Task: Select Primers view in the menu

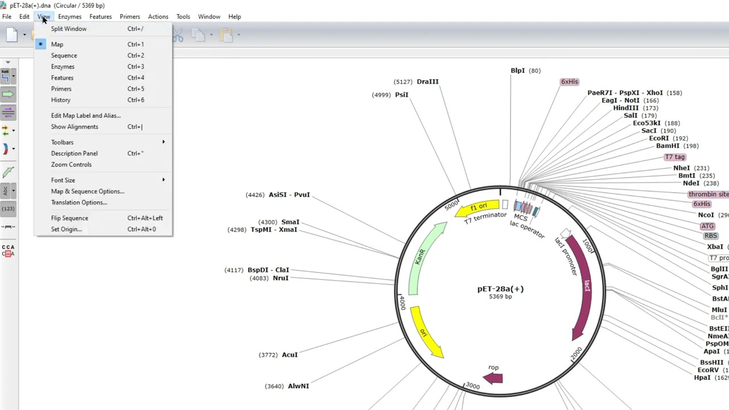Action: 103,89
